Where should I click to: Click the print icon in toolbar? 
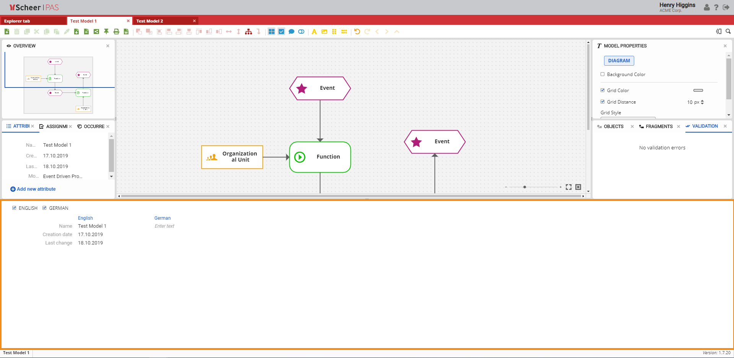116,32
